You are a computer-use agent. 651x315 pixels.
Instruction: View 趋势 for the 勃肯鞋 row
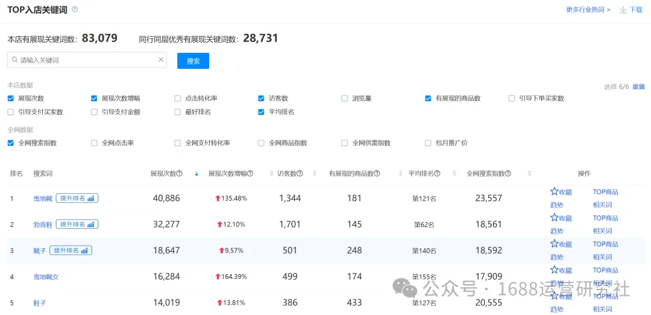point(557,231)
